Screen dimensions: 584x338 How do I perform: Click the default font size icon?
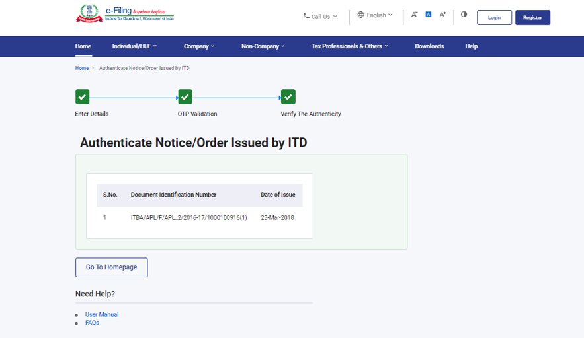(429, 15)
